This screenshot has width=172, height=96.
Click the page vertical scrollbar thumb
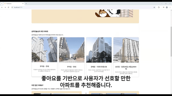click(171, 41)
